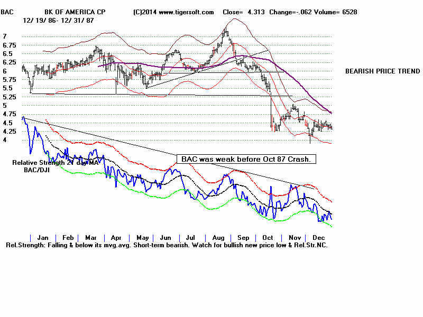423x317 pixels.
Task: Click the Jan month label
Action: [x=43, y=238]
